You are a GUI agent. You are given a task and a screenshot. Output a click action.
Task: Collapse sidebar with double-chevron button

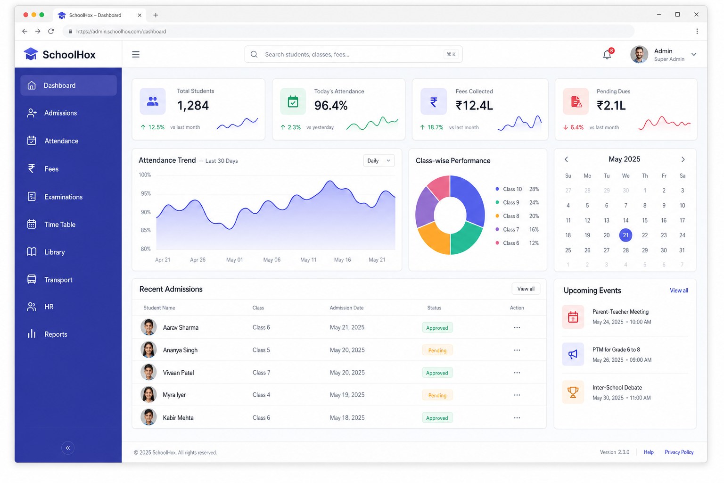pyautogui.click(x=68, y=448)
